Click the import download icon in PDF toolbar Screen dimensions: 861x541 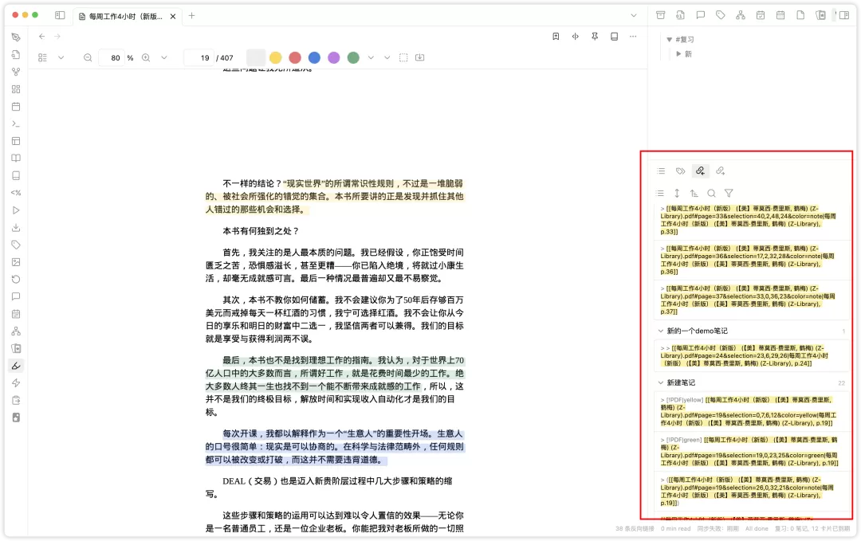click(x=419, y=57)
